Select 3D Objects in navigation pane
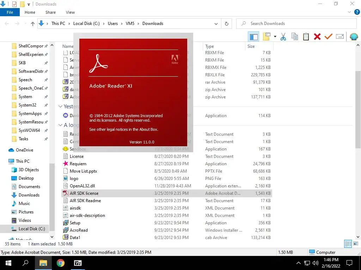 (29, 170)
